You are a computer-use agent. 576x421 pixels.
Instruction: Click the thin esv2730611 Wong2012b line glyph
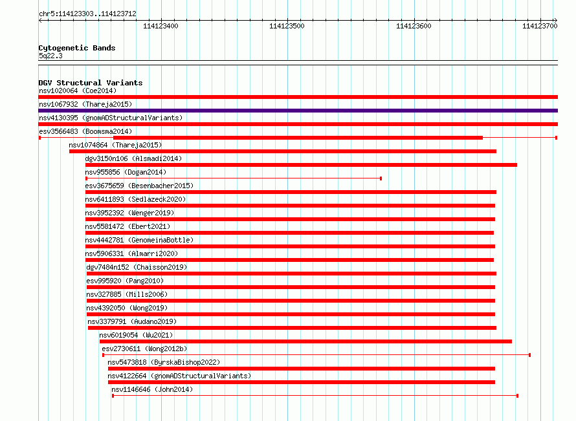[316, 355]
